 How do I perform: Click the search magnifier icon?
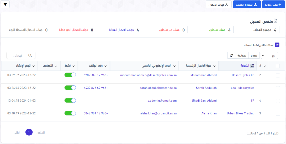pyautogui.click(x=30, y=56)
